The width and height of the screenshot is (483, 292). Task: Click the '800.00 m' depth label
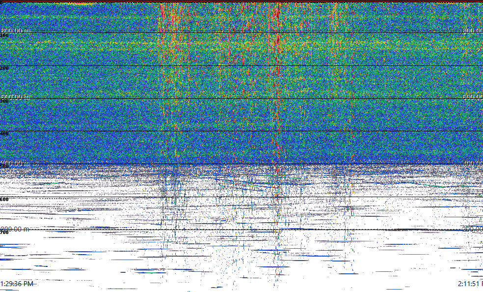click(16, 30)
